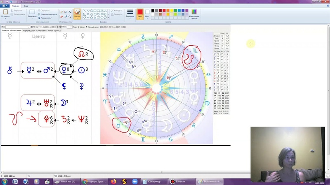The height and width of the screenshot is (185, 330).
Task: Pick the Oval shape
Action: point(92,11)
